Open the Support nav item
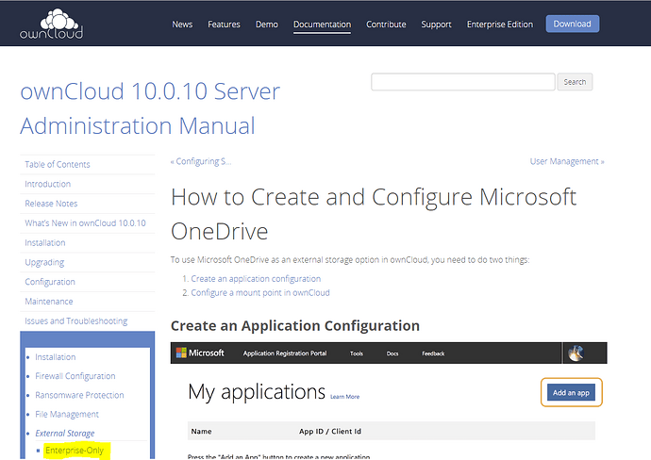This screenshot has height=460, width=651. click(436, 25)
